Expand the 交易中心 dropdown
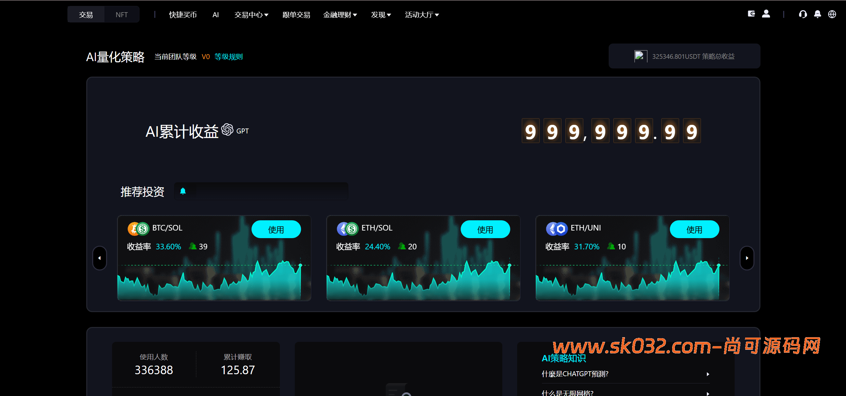846x396 pixels. (x=251, y=15)
